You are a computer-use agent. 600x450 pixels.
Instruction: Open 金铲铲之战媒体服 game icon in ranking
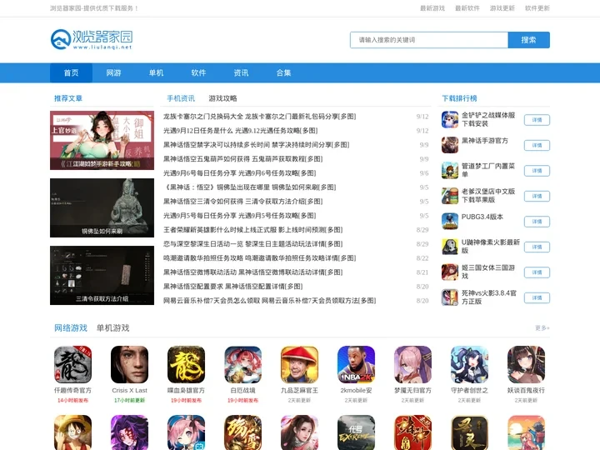click(x=450, y=119)
